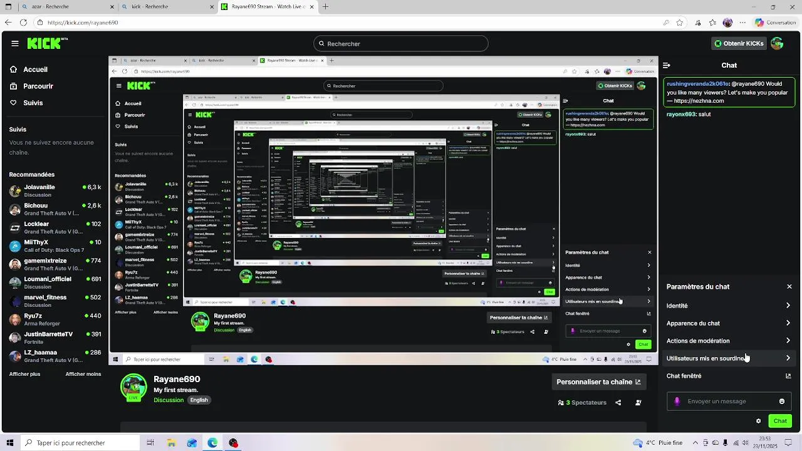Select Rayane690 Stream browser tab
The width and height of the screenshot is (802, 451).
coord(266,7)
